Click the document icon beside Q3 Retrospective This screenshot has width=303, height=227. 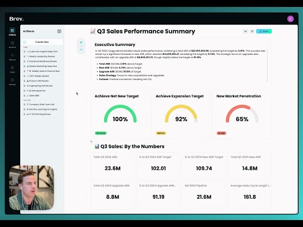click(x=25, y=91)
